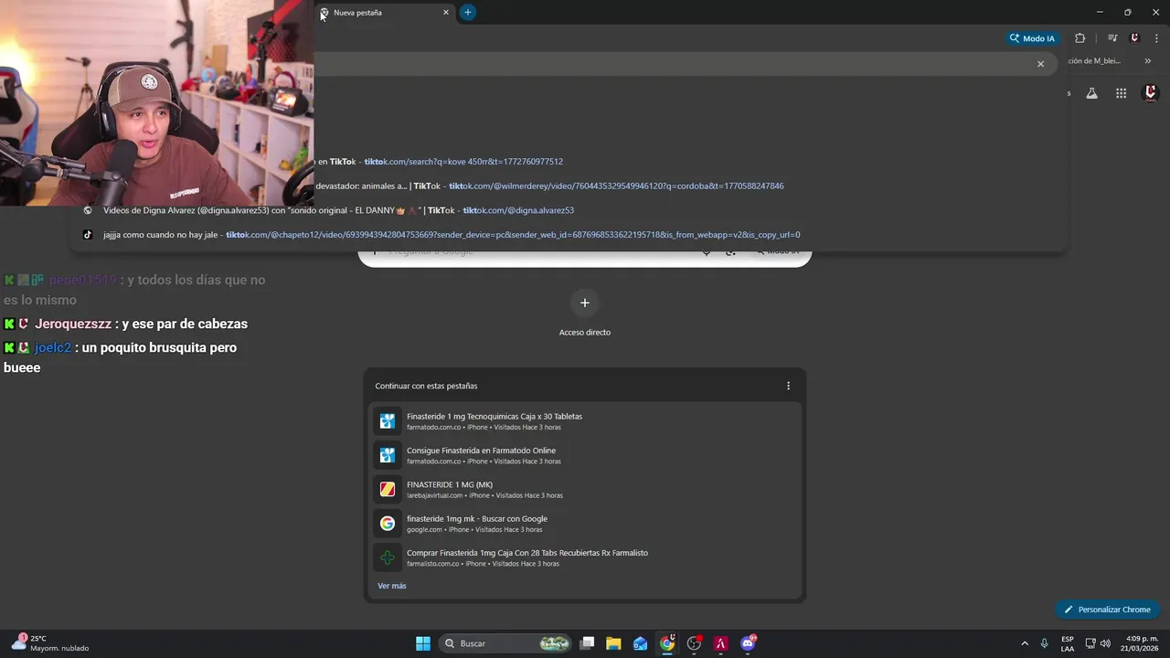
Task: Open the Windows Start menu
Action: (x=423, y=643)
